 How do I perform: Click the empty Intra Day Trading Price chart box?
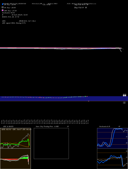coord(51,143)
